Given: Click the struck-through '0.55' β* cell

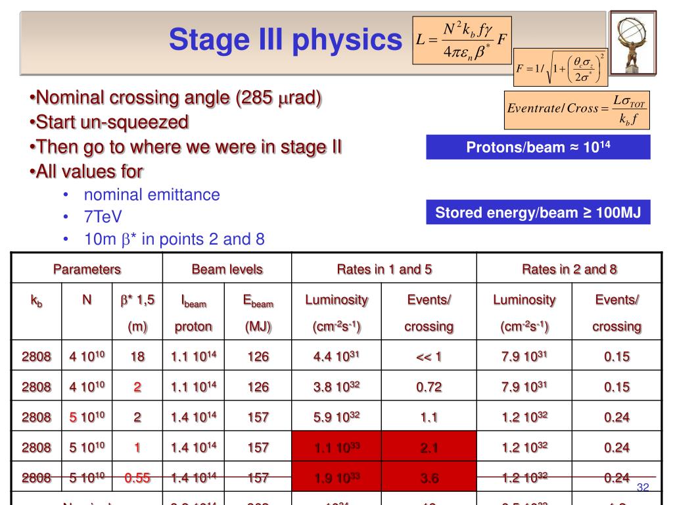Looking at the screenshot, I should (137, 477).
